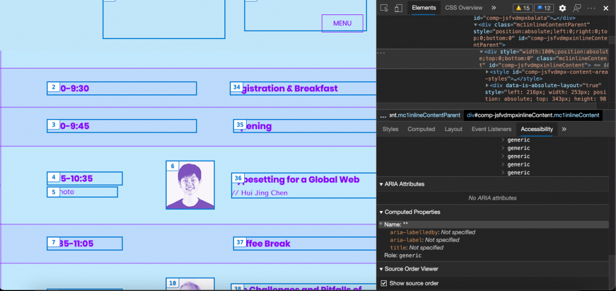
Task: Click the Hui Jing Chen speaker photo
Action: 190,185
